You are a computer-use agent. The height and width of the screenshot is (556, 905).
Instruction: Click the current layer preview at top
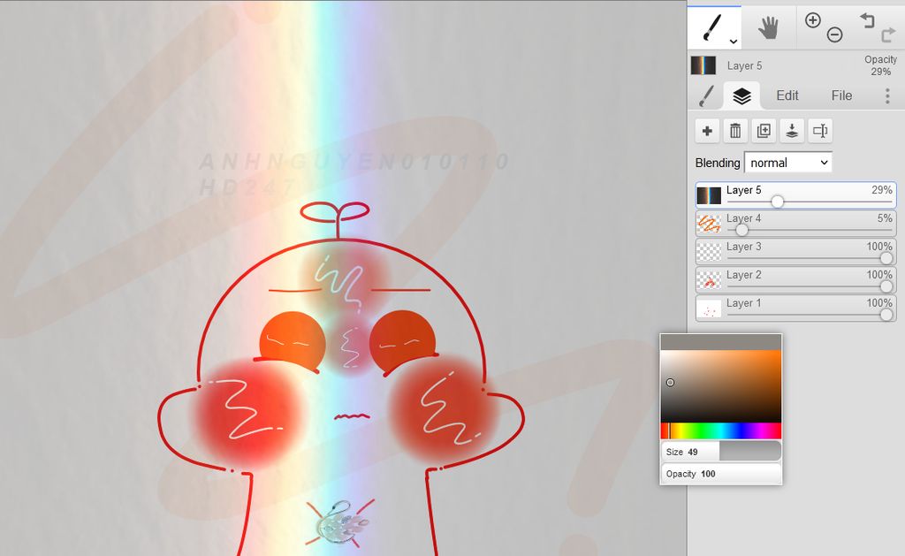click(x=703, y=65)
